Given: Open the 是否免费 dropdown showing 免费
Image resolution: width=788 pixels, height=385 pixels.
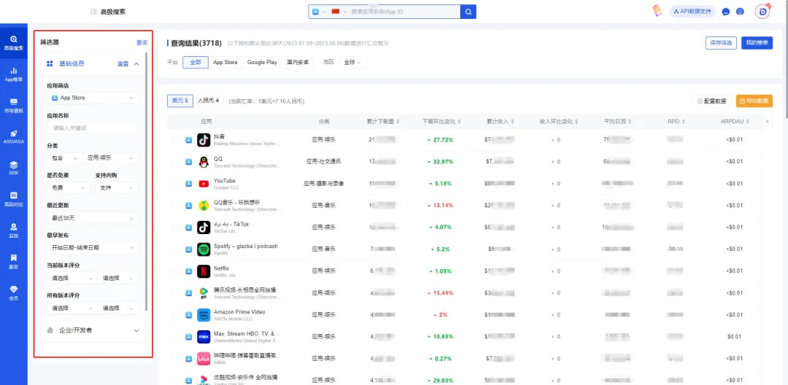Looking at the screenshot, I should 69,187.
